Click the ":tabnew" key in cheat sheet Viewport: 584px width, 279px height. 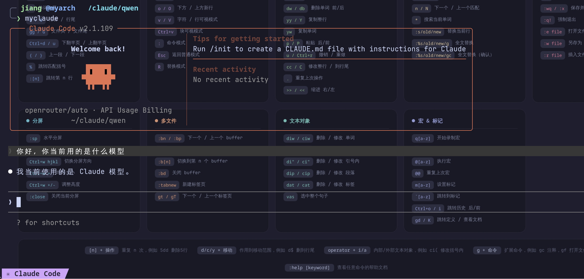(x=167, y=185)
